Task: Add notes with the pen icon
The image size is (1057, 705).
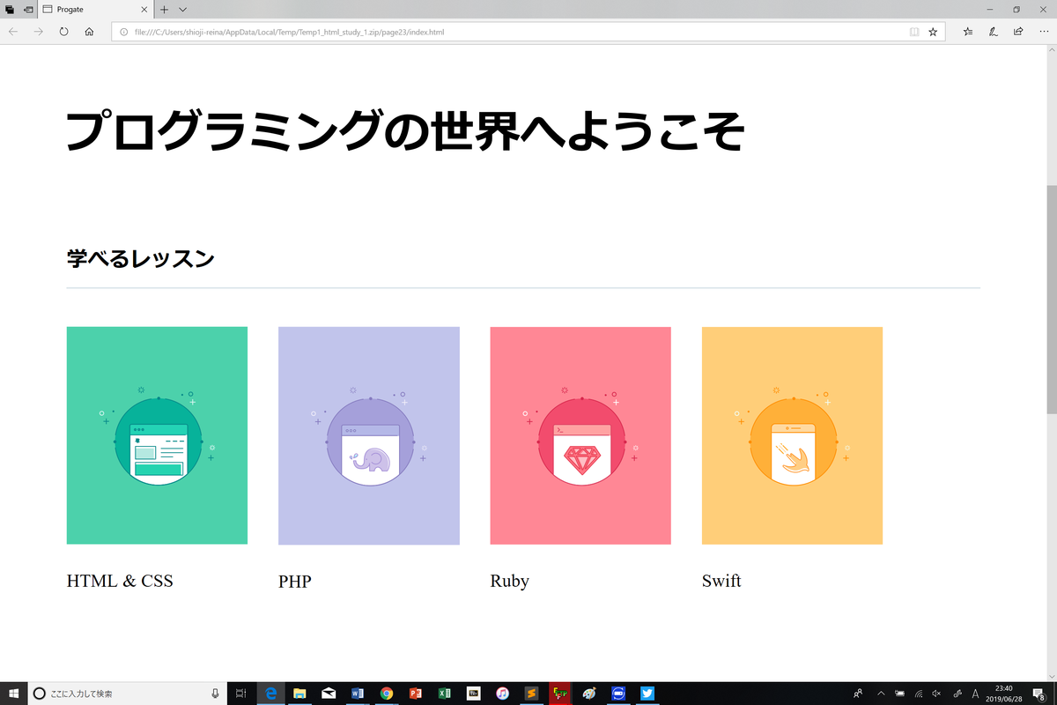Action: (993, 32)
